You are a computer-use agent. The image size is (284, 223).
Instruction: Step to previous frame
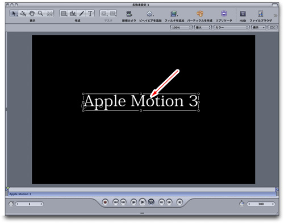[x=161, y=202]
